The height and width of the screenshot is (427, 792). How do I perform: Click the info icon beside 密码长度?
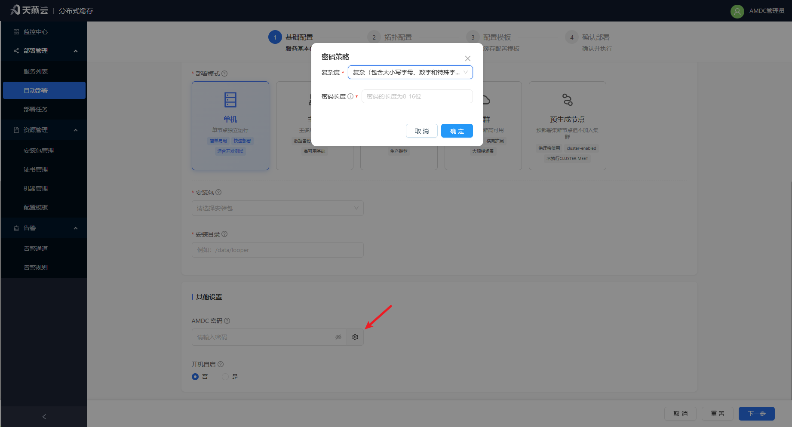click(x=350, y=96)
